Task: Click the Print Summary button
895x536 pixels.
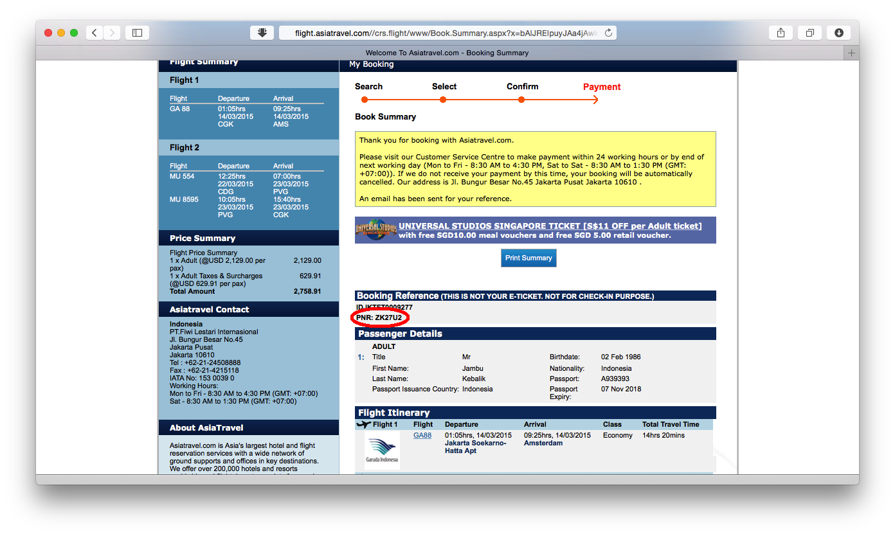Action: [x=529, y=258]
